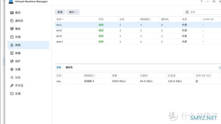Go to 保护 in the sidebar

[28, 61]
